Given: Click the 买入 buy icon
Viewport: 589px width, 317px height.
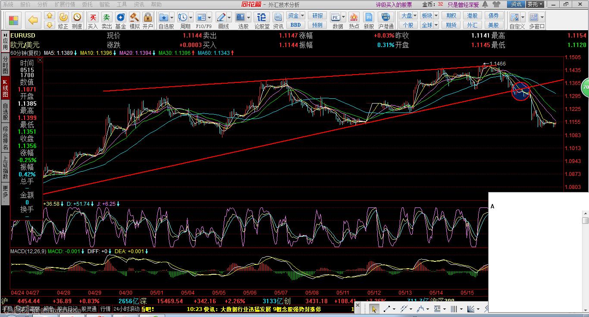Looking at the screenshot, I should [93, 17].
